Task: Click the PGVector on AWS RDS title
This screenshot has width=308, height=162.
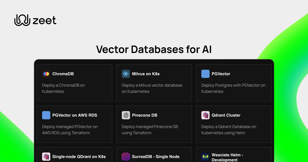Action: (x=75, y=115)
